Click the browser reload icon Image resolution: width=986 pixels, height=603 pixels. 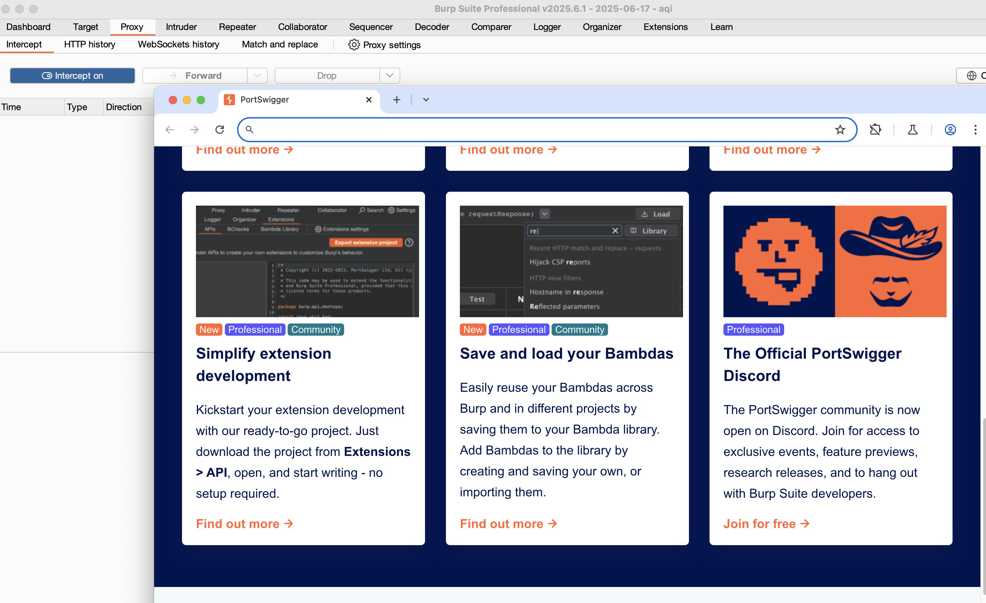click(219, 129)
